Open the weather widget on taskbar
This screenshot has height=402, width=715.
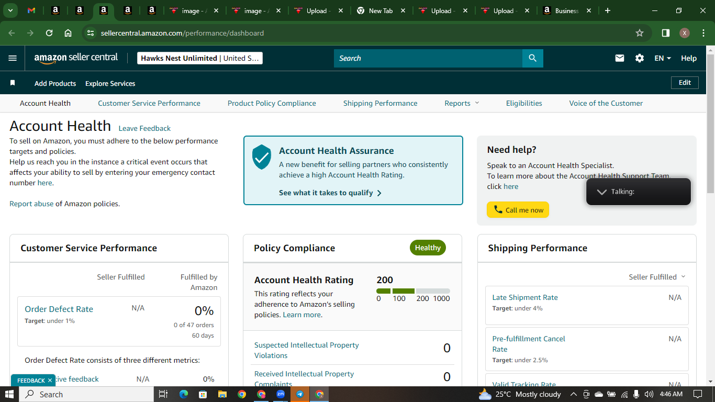point(520,394)
